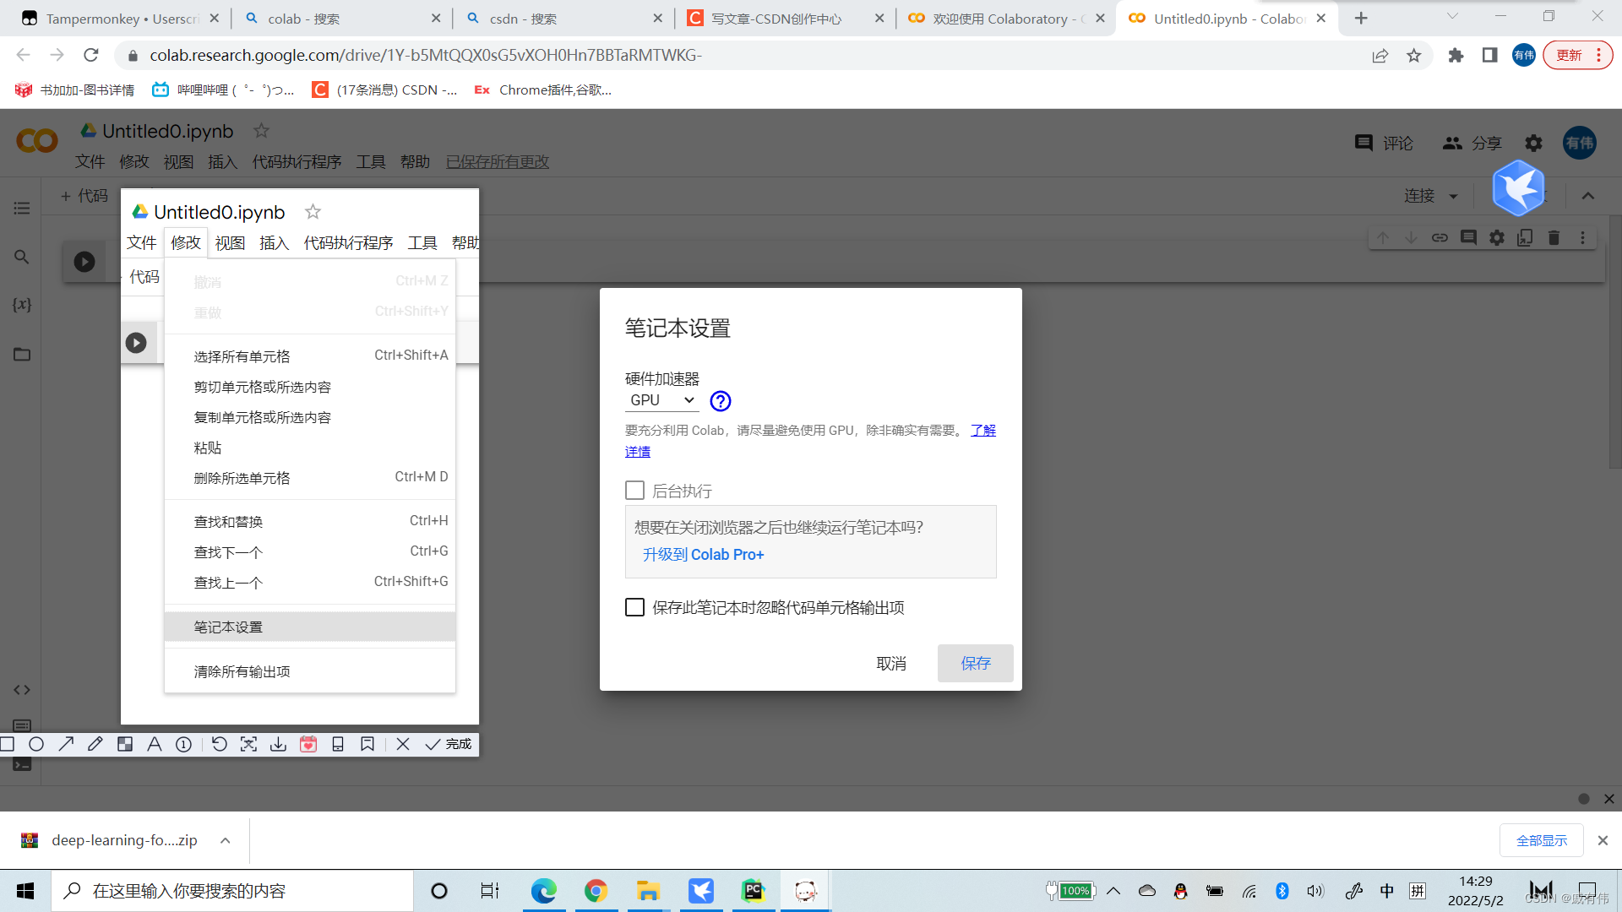The image size is (1622, 912).
Task: Choose the pencil drawing tool
Action: pos(95,744)
